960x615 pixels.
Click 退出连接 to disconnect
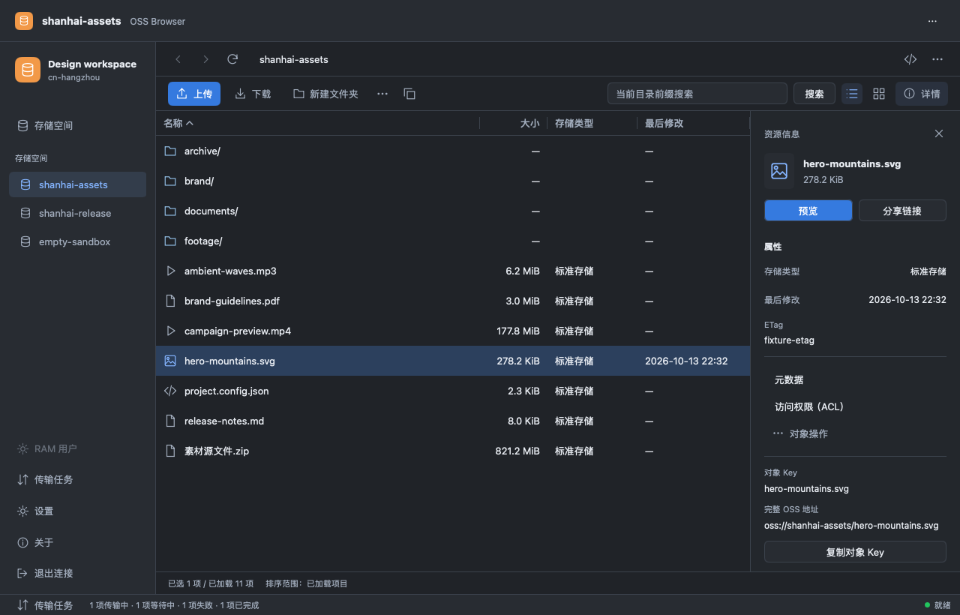coord(77,573)
